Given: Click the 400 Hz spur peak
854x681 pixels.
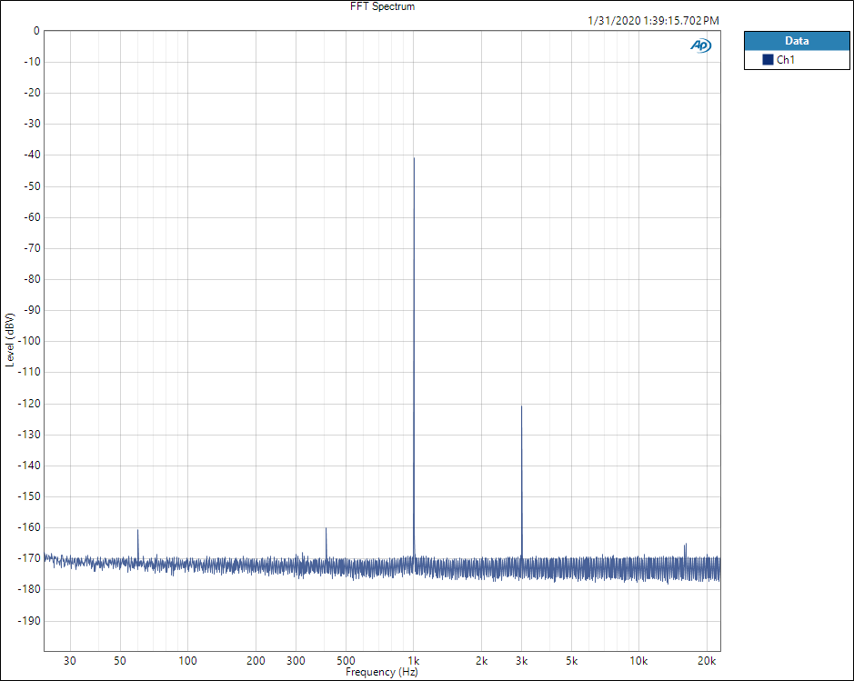Looking at the screenshot, I should tap(326, 528).
